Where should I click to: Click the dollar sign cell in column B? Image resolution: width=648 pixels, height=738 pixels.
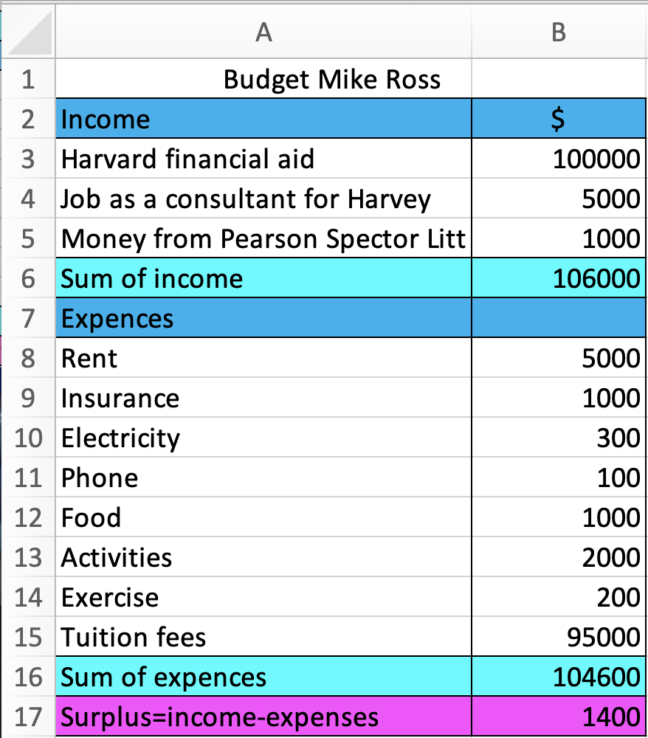tap(559, 119)
